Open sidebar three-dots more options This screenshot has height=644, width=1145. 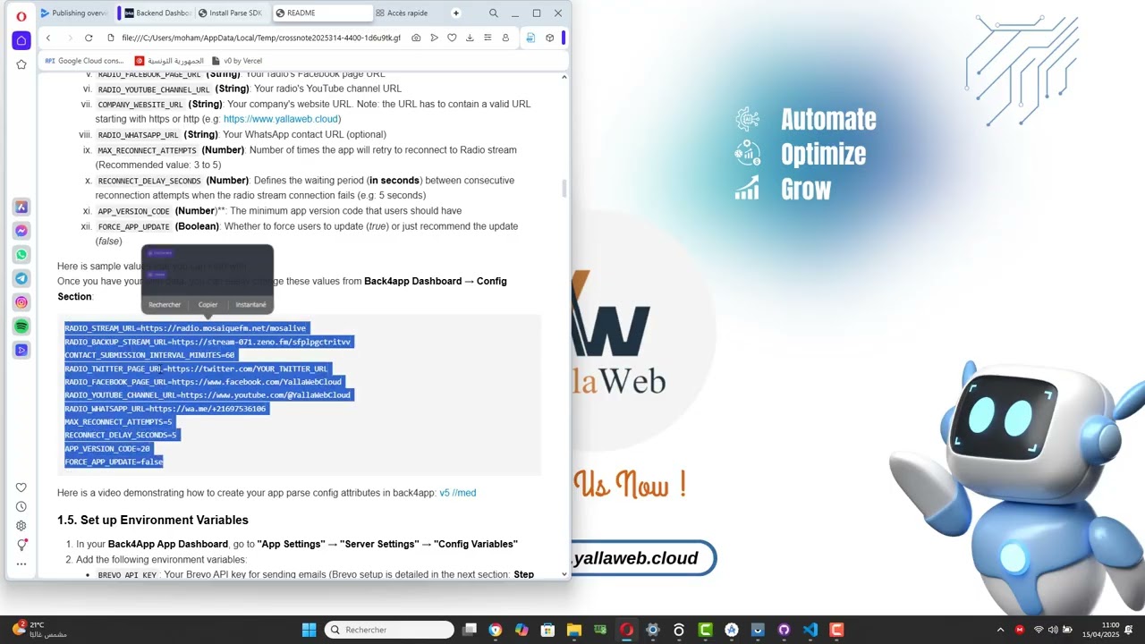(x=21, y=563)
